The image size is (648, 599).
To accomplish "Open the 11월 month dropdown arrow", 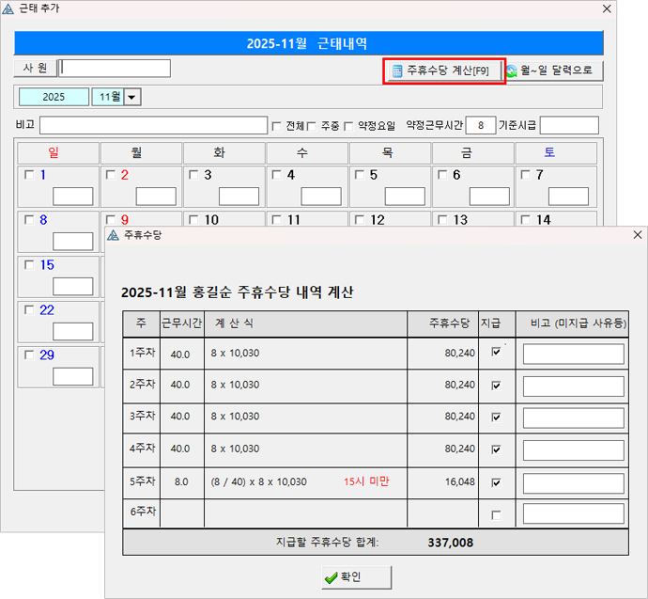I will pyautogui.click(x=132, y=97).
